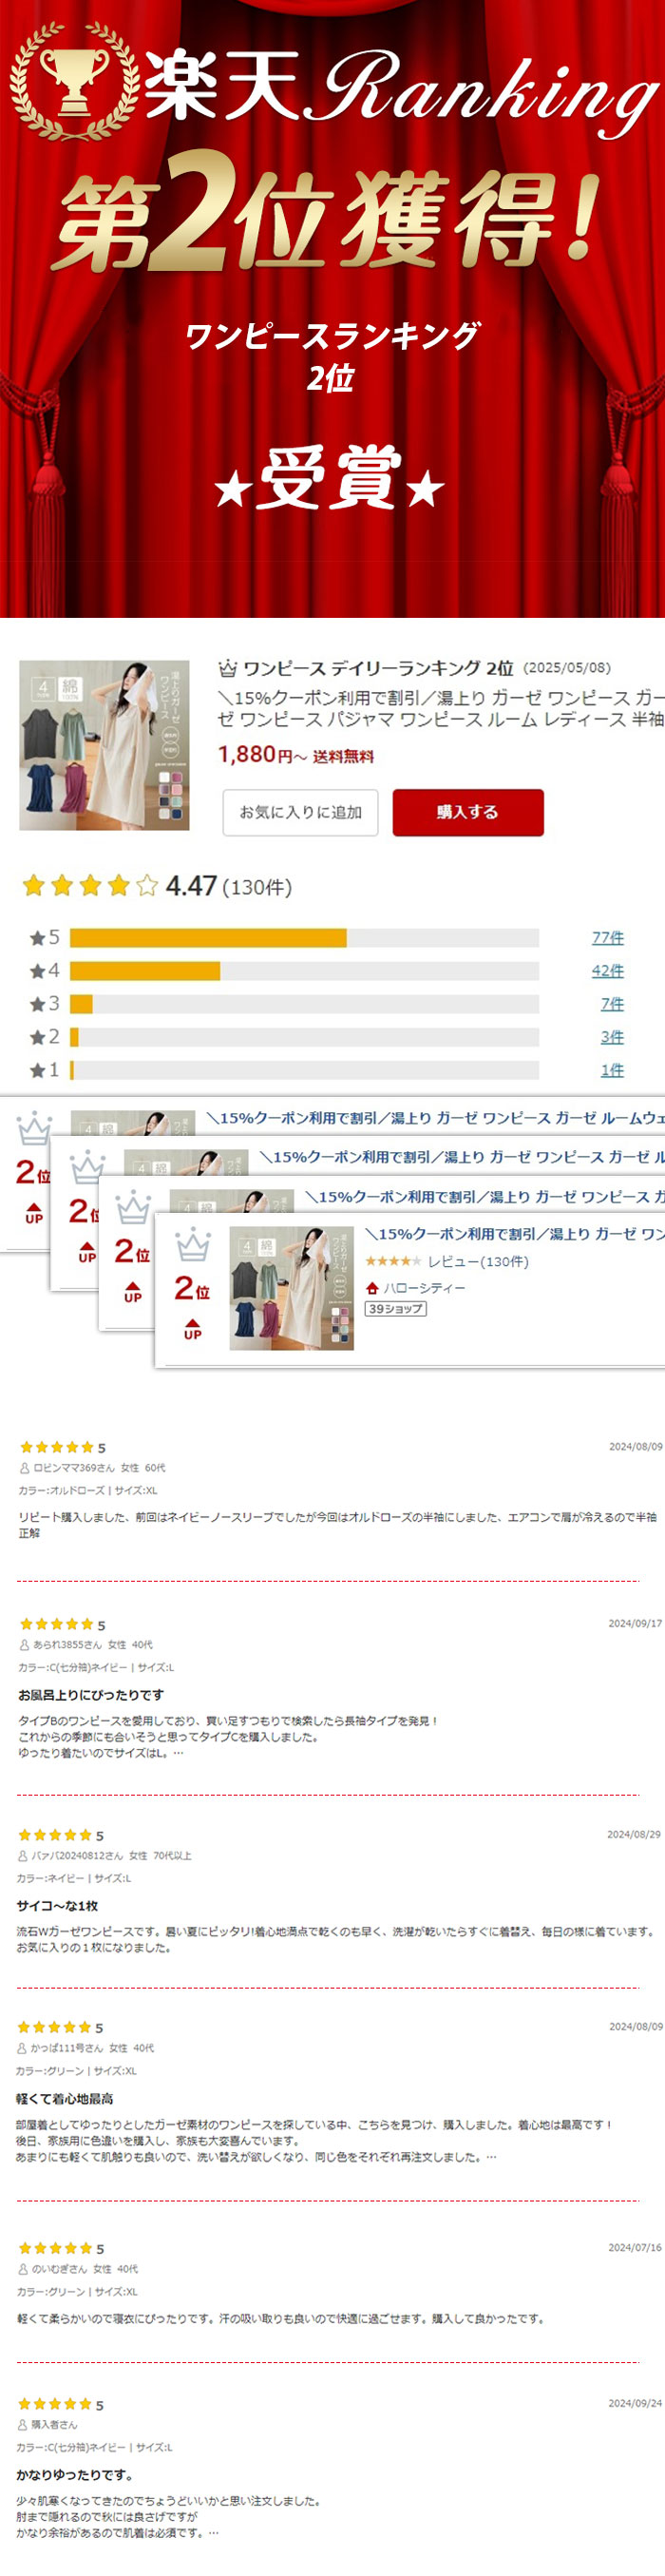Click the crown icon beside ワンピース デイリーランキング
Viewport: 665px width, 2576px height.
coord(228,668)
